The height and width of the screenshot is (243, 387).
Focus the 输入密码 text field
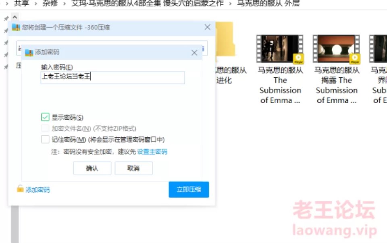click(112, 77)
